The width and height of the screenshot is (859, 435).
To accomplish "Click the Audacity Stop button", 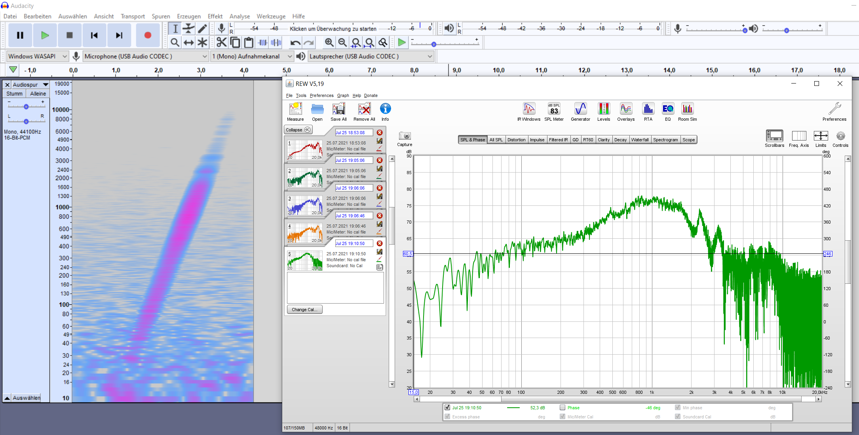I will pos(70,35).
